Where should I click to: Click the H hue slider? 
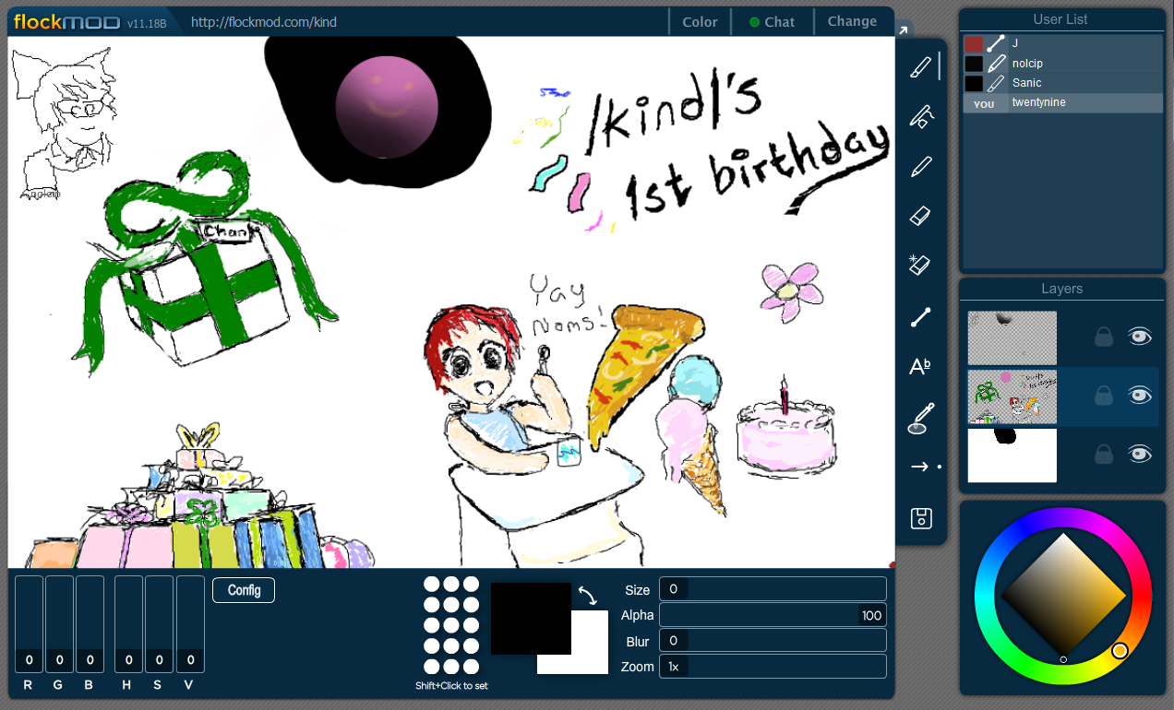tap(128, 624)
